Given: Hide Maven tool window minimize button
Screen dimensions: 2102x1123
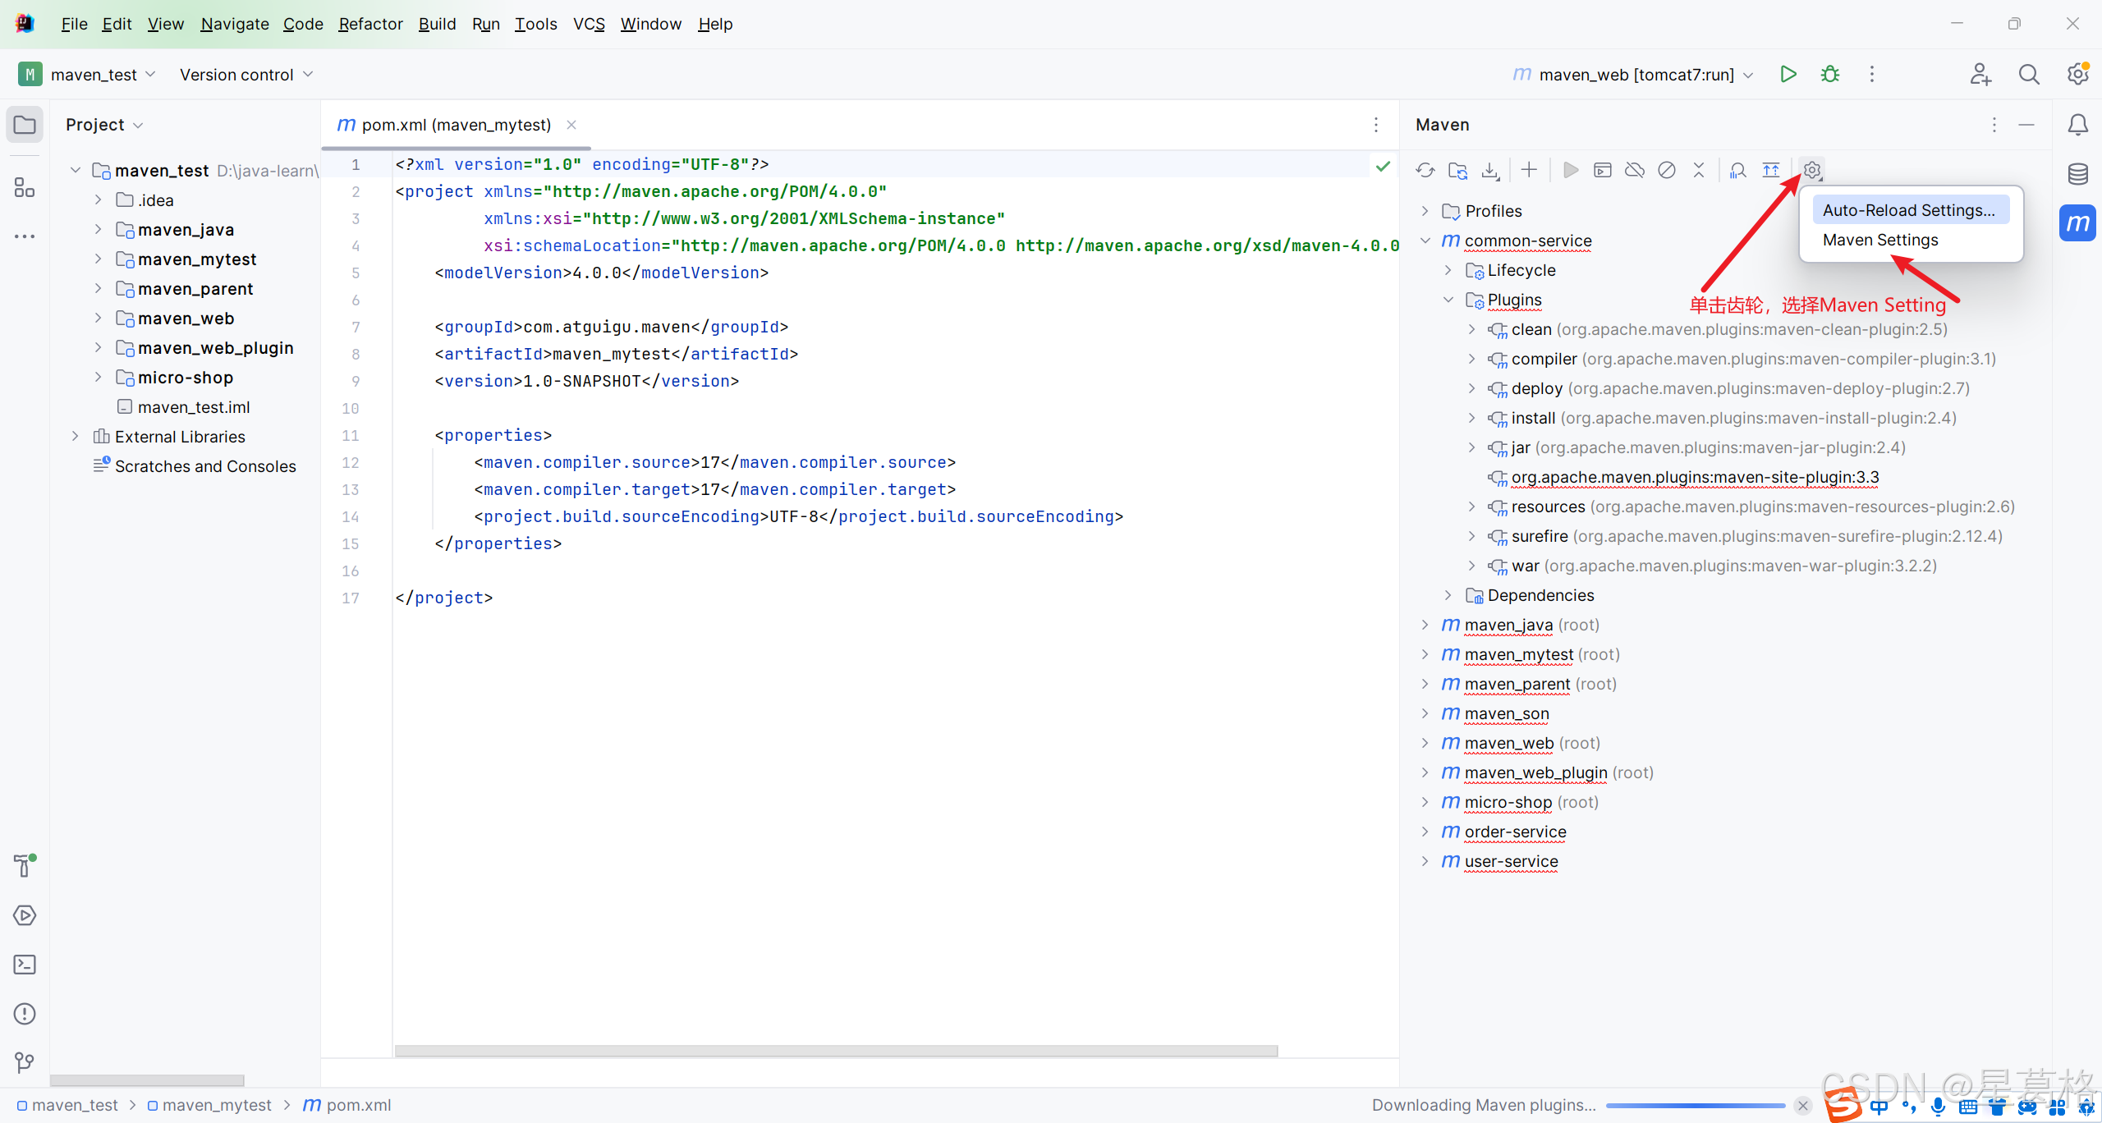Looking at the screenshot, I should coord(2026,125).
